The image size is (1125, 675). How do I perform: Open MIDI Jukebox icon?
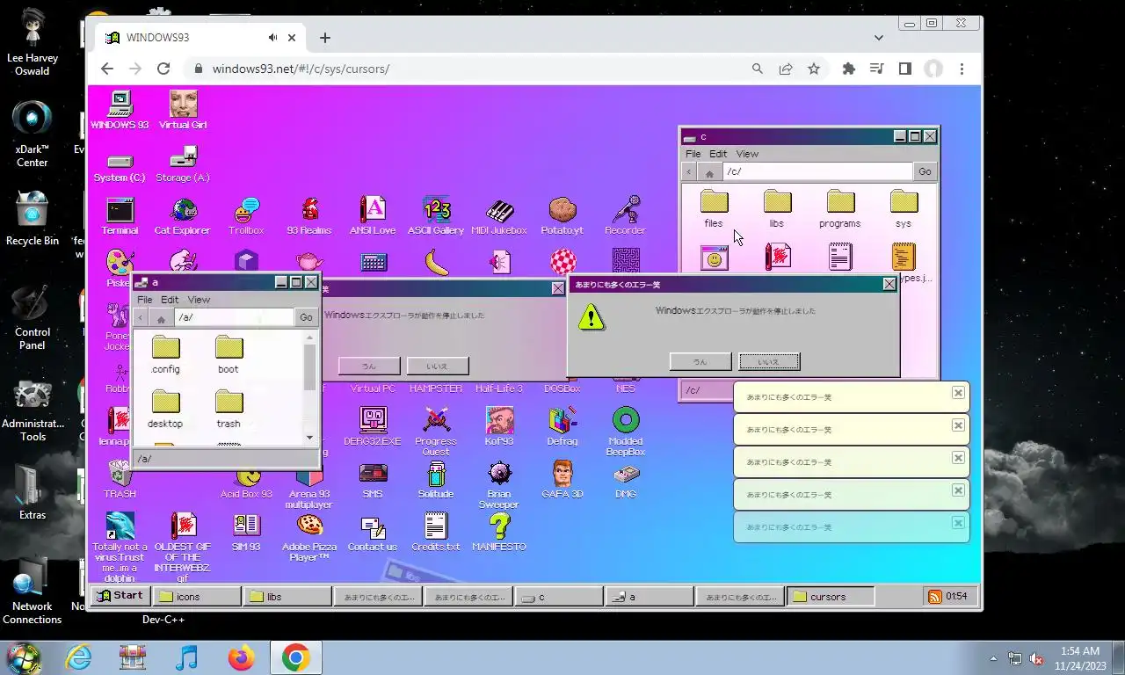point(499,216)
